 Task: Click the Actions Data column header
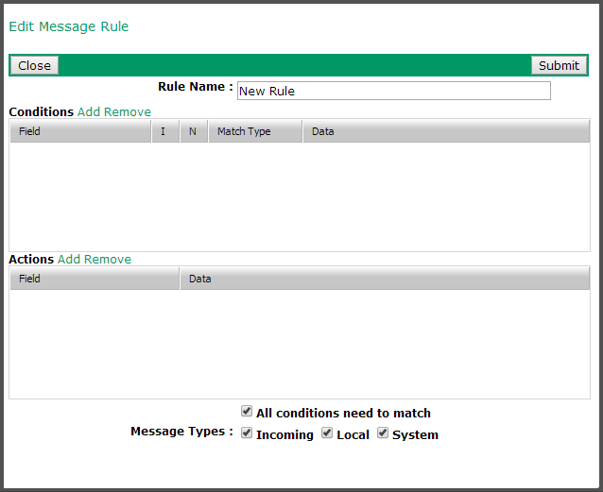pos(385,279)
